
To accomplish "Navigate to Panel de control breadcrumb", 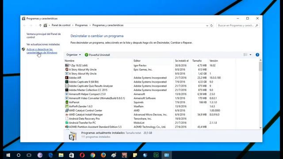I will [x=61, y=25].
